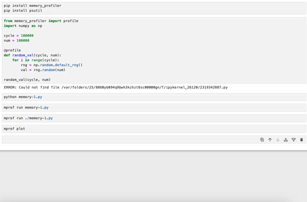Screen dimensions: 307x202
Task: Move the cell up with the up arrow
Action: (x=270, y=140)
